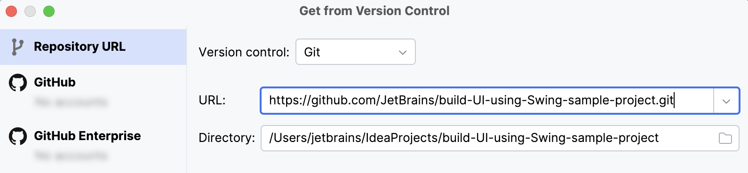Expand the chevron inside the Git selector
The height and width of the screenshot is (173, 748).
(x=403, y=52)
